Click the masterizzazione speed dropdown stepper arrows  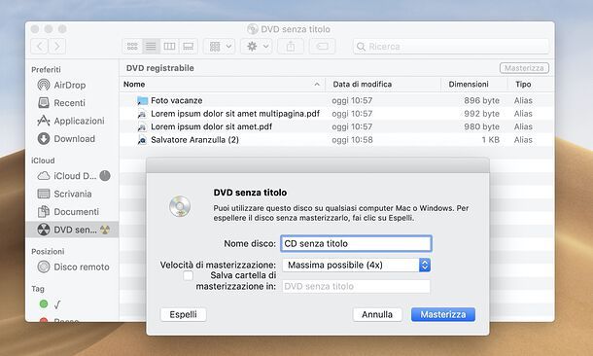click(425, 265)
